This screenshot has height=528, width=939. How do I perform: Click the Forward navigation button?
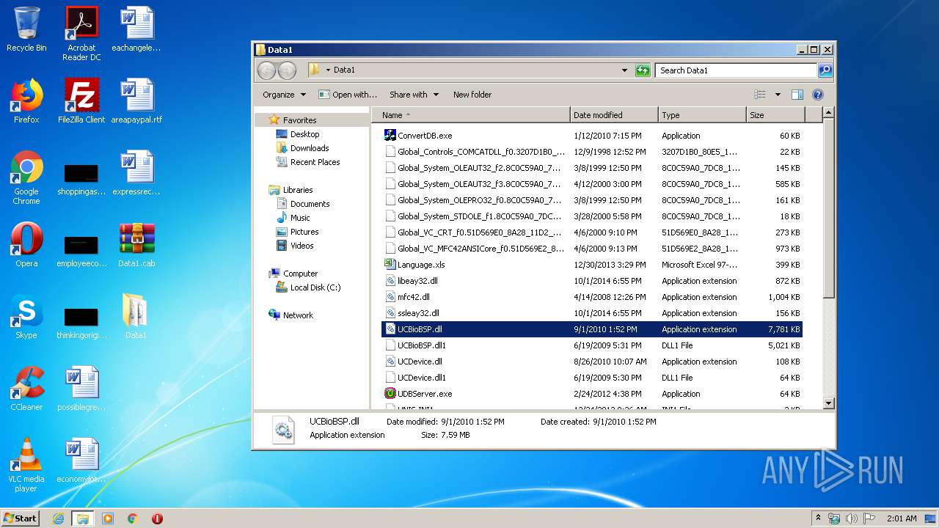coord(287,70)
